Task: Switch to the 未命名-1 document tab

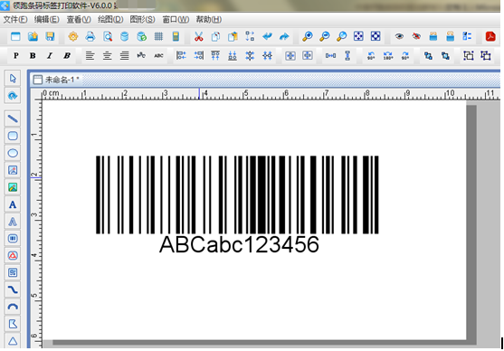Action: pos(57,80)
